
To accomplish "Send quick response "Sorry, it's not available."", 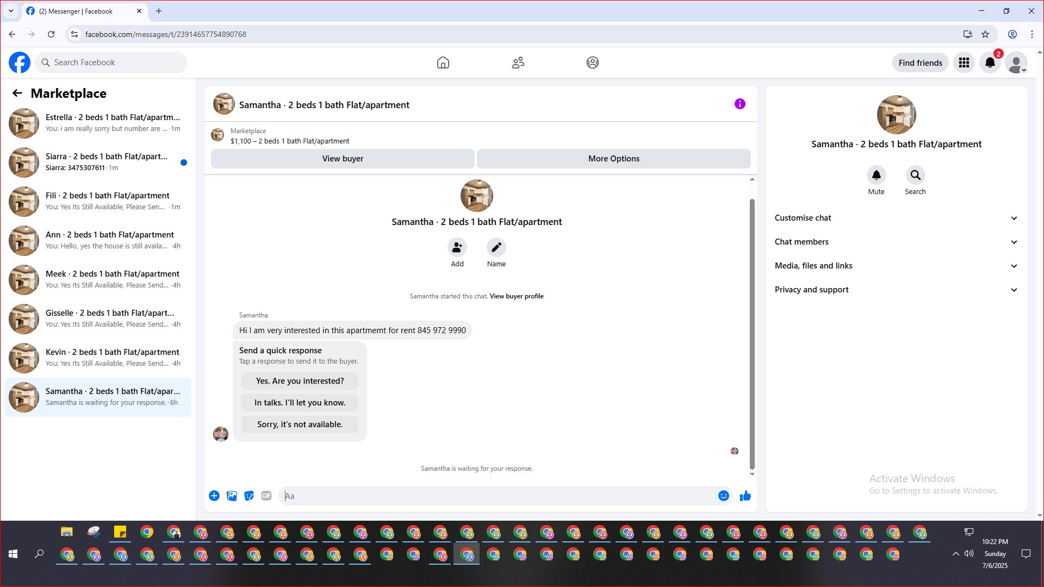I will point(300,424).
